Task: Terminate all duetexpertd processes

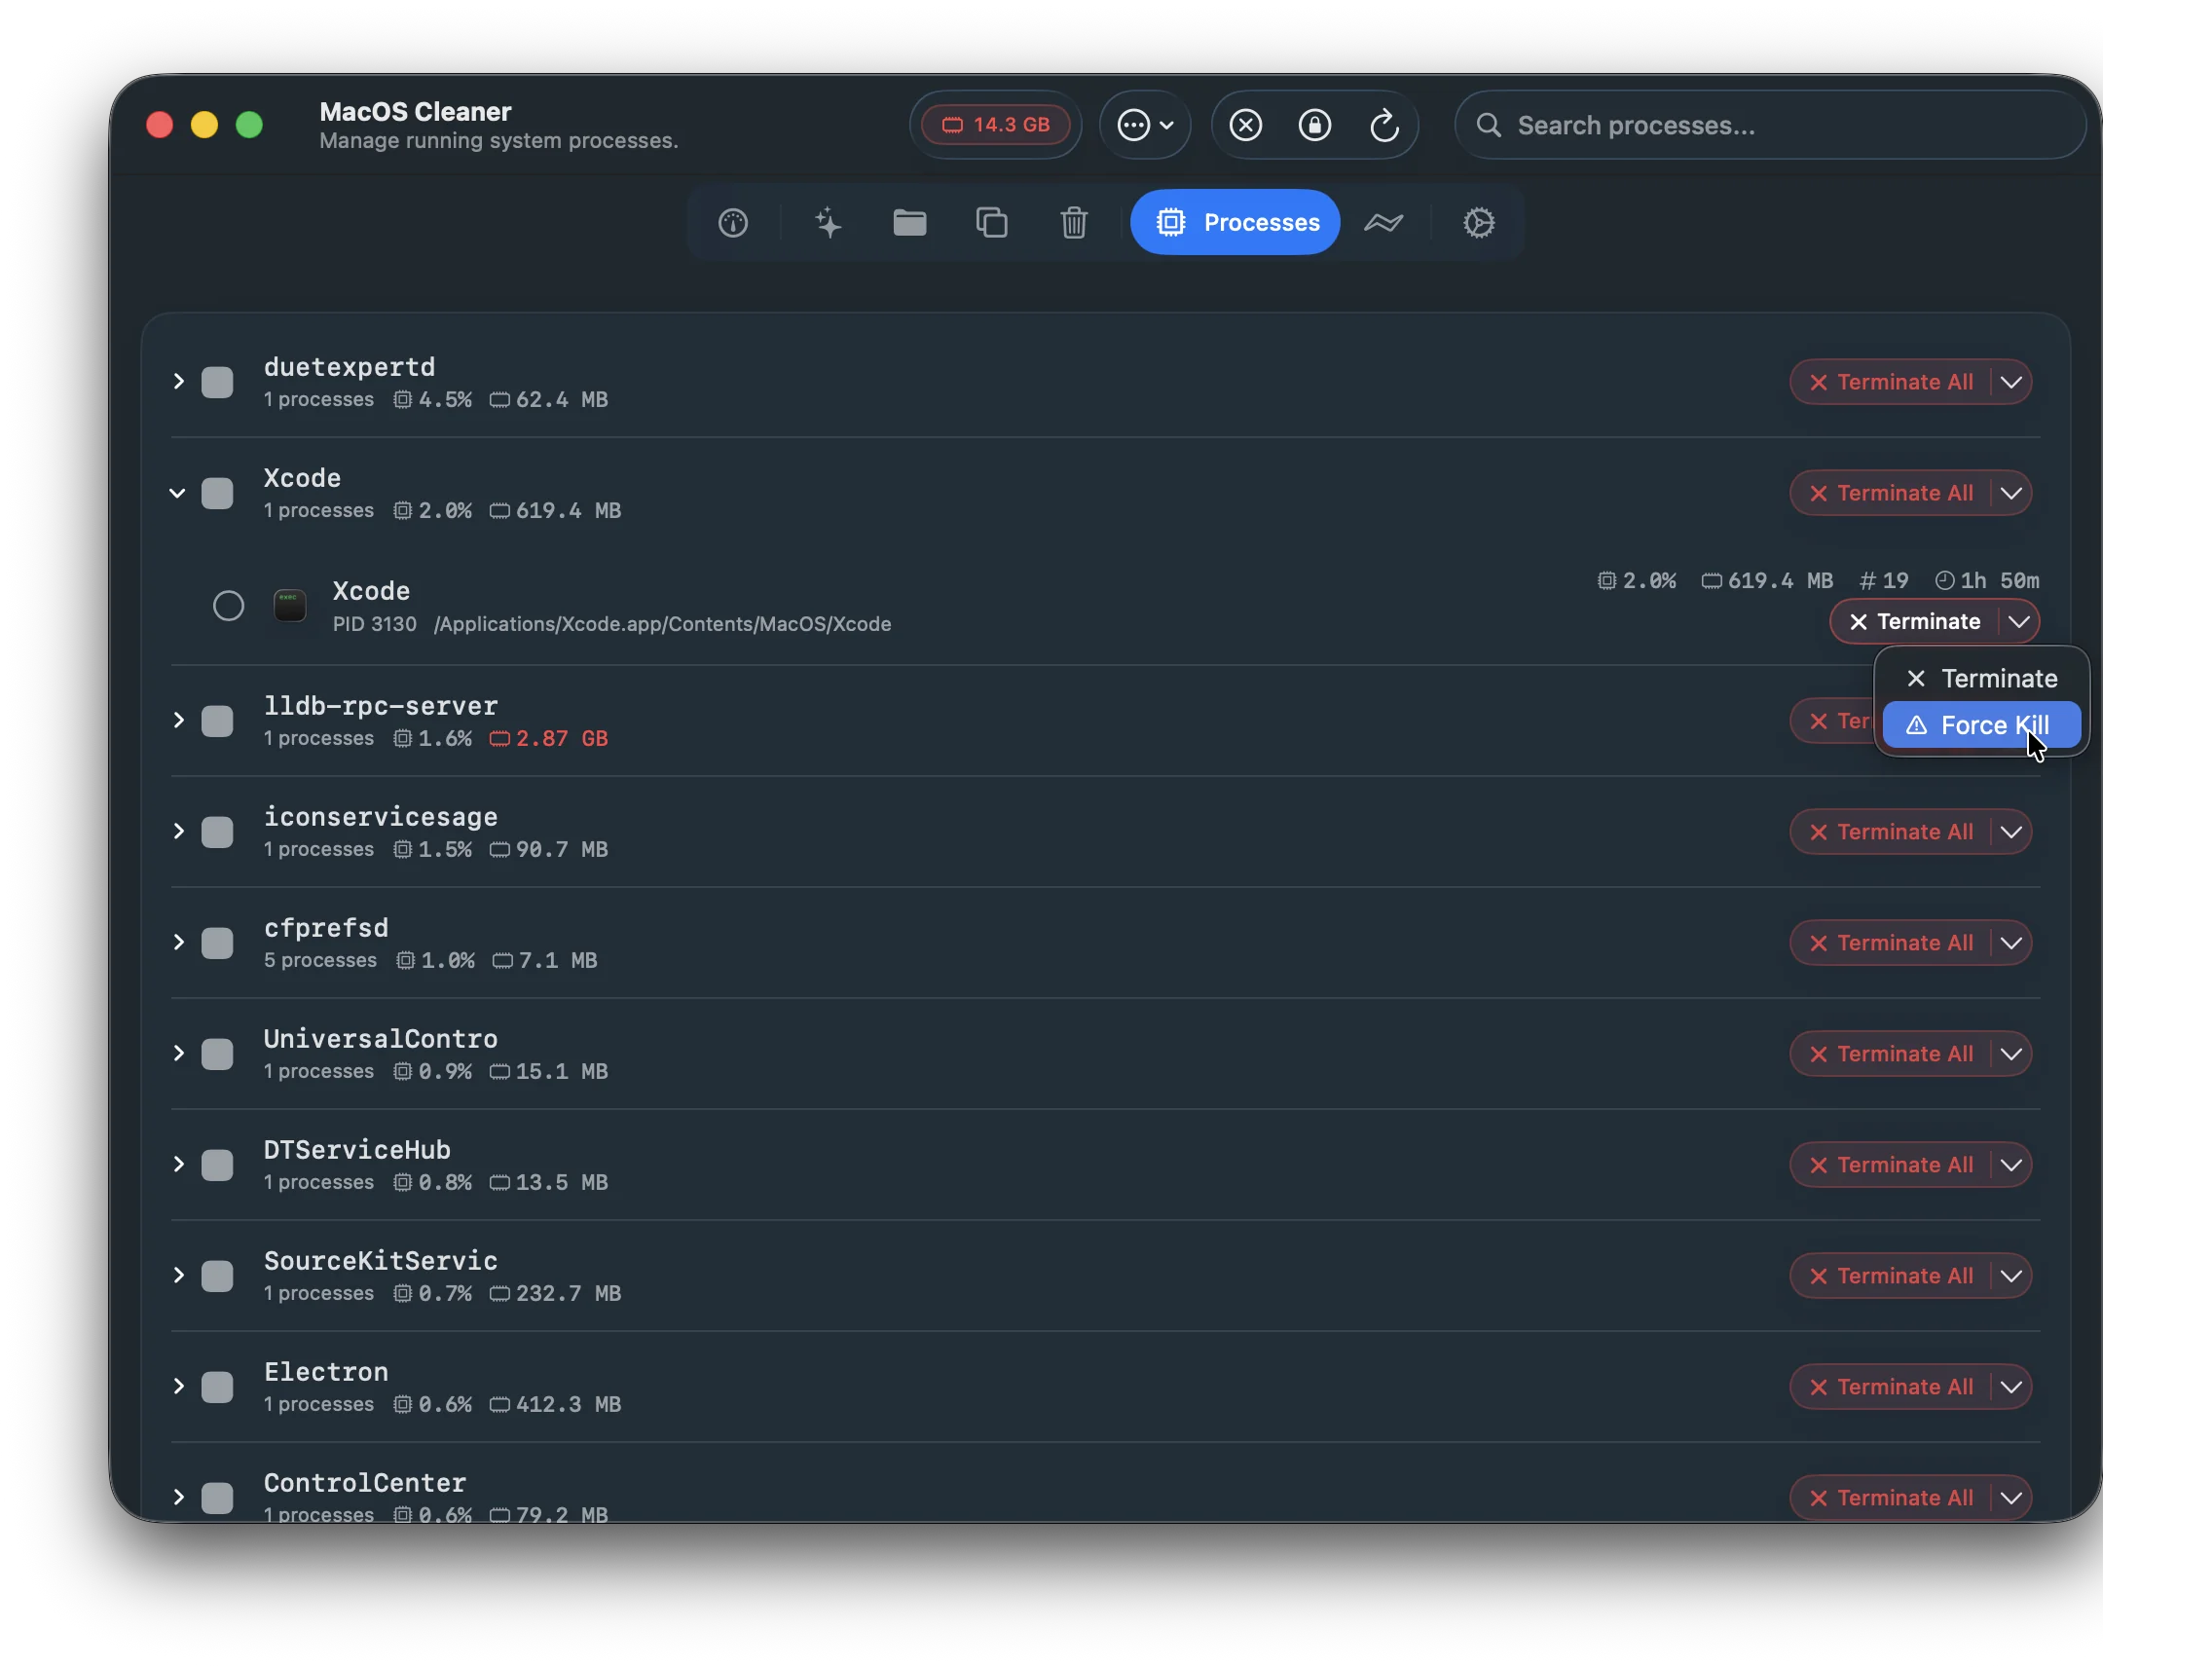Action: point(1891,382)
